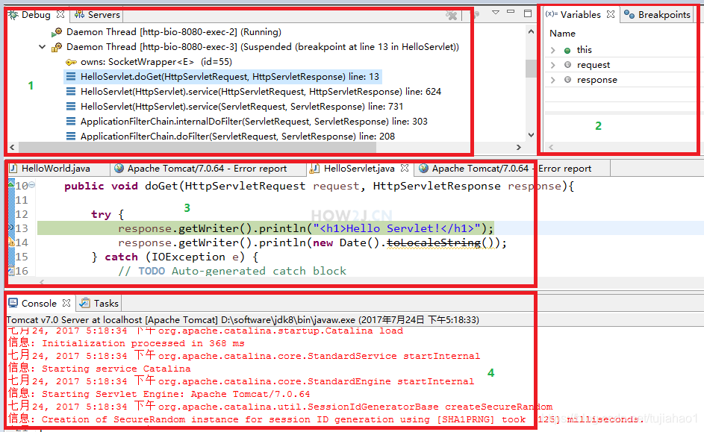The image size is (704, 432).
Task: Open the Servers view tab
Action: tap(98, 15)
